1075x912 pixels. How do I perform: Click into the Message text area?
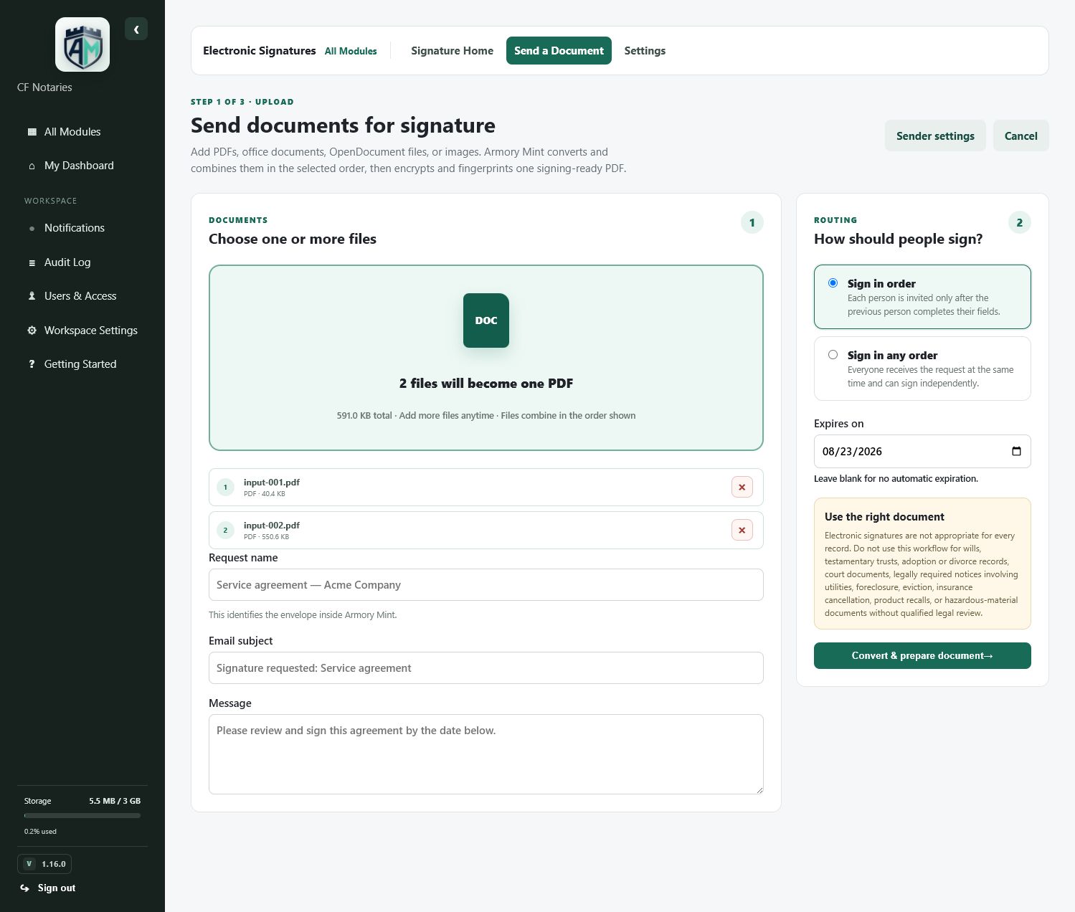coord(486,754)
